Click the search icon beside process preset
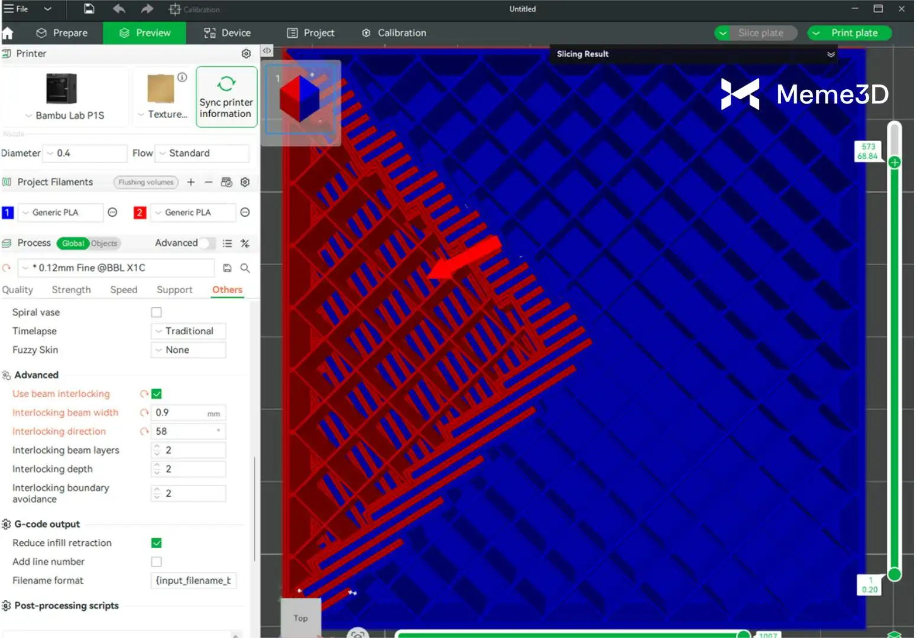Viewport: 917px width, 638px height. pos(245,268)
